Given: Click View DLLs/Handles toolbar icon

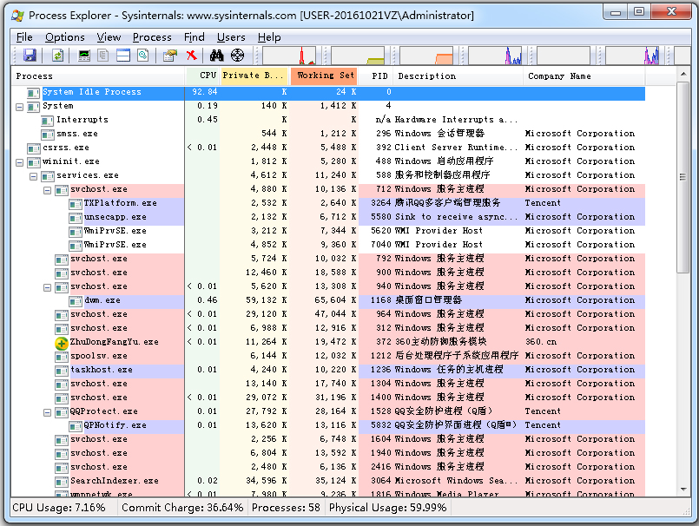Looking at the screenshot, I should [142, 56].
